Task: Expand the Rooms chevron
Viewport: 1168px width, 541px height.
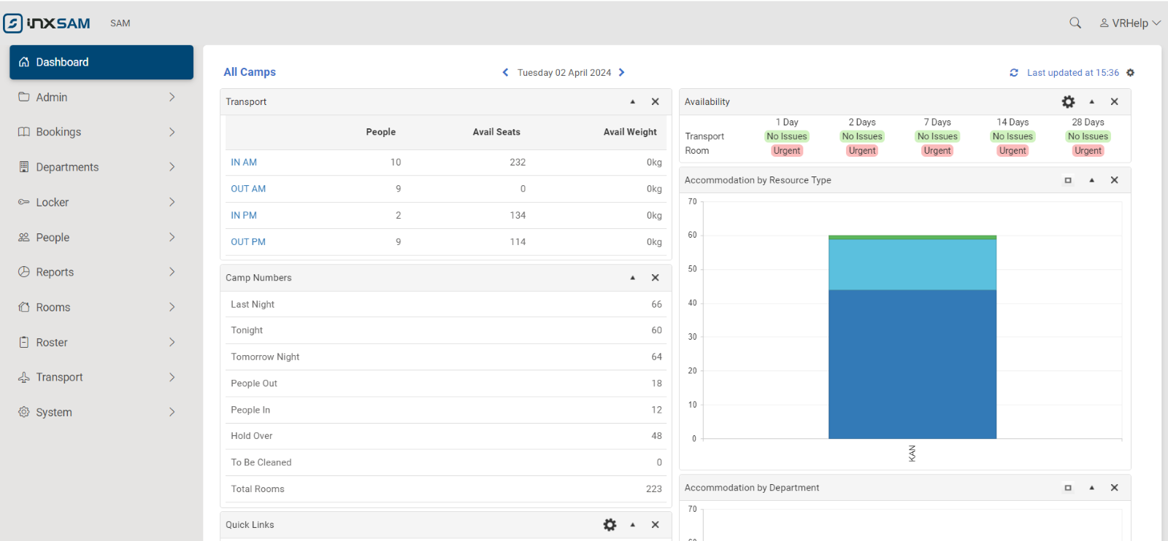Action: pos(172,307)
